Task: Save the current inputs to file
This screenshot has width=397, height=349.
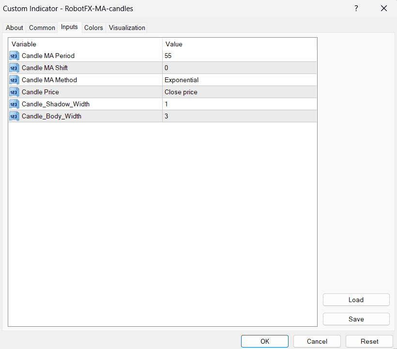Action: [356, 319]
